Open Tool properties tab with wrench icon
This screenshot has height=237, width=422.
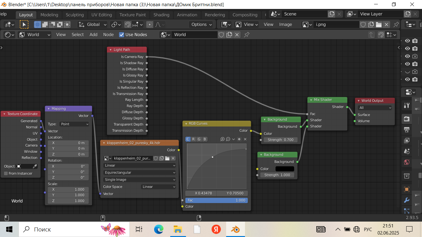(407, 106)
